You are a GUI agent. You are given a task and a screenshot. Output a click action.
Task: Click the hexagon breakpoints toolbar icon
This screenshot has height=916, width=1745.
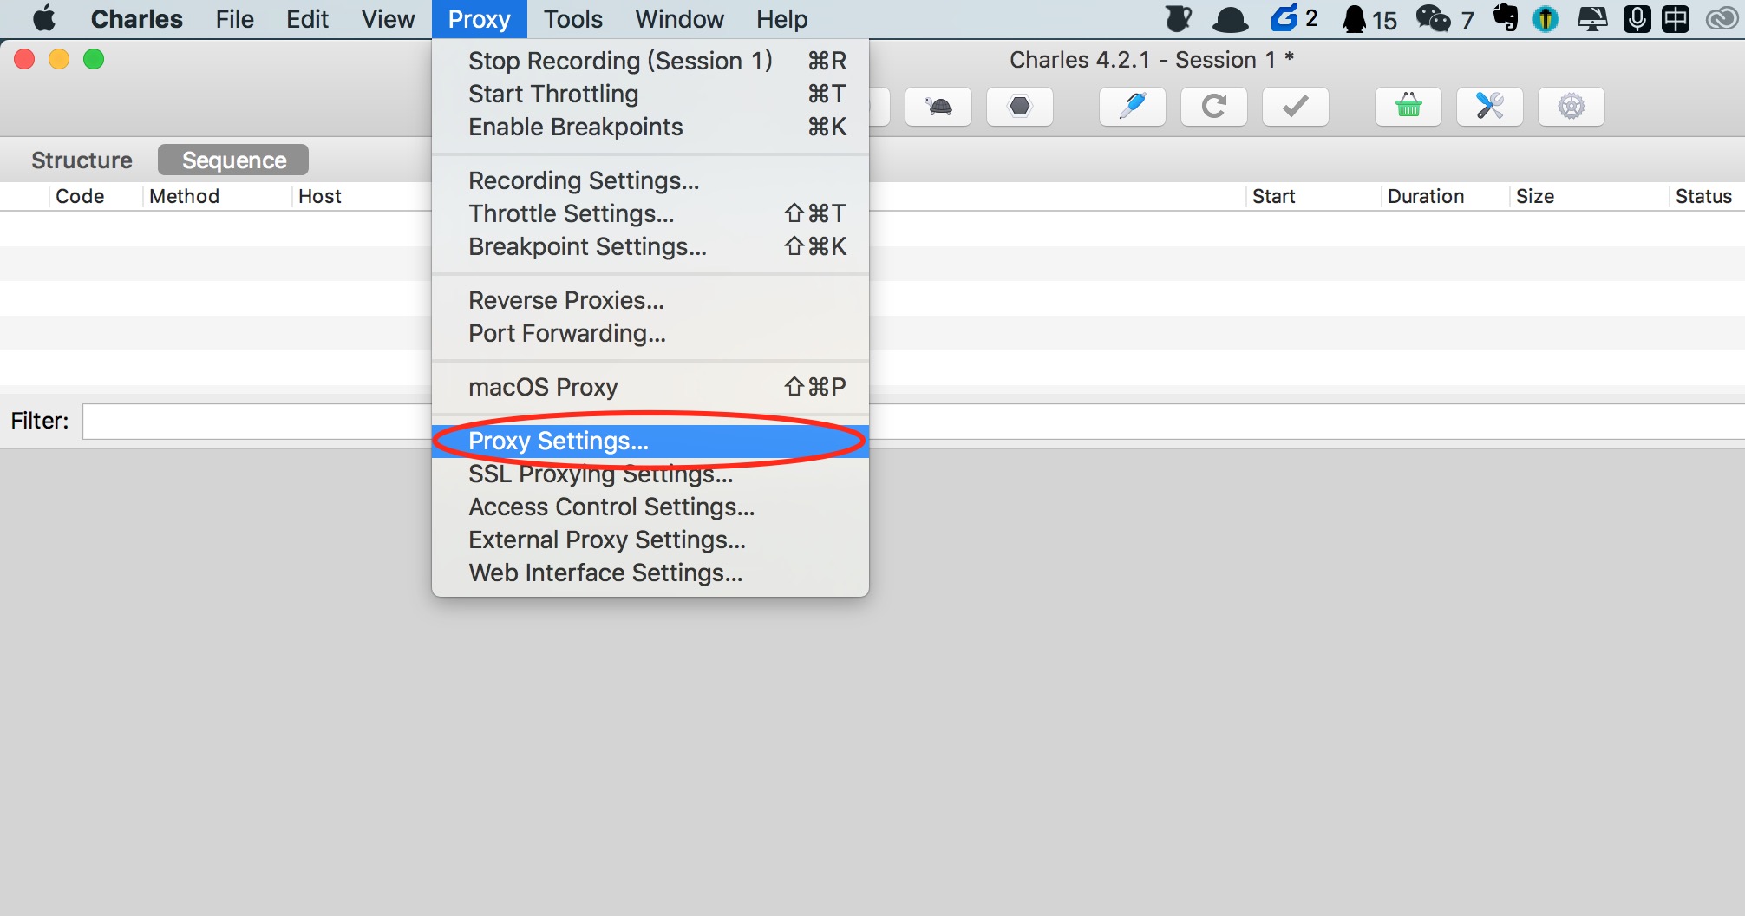coord(1020,107)
